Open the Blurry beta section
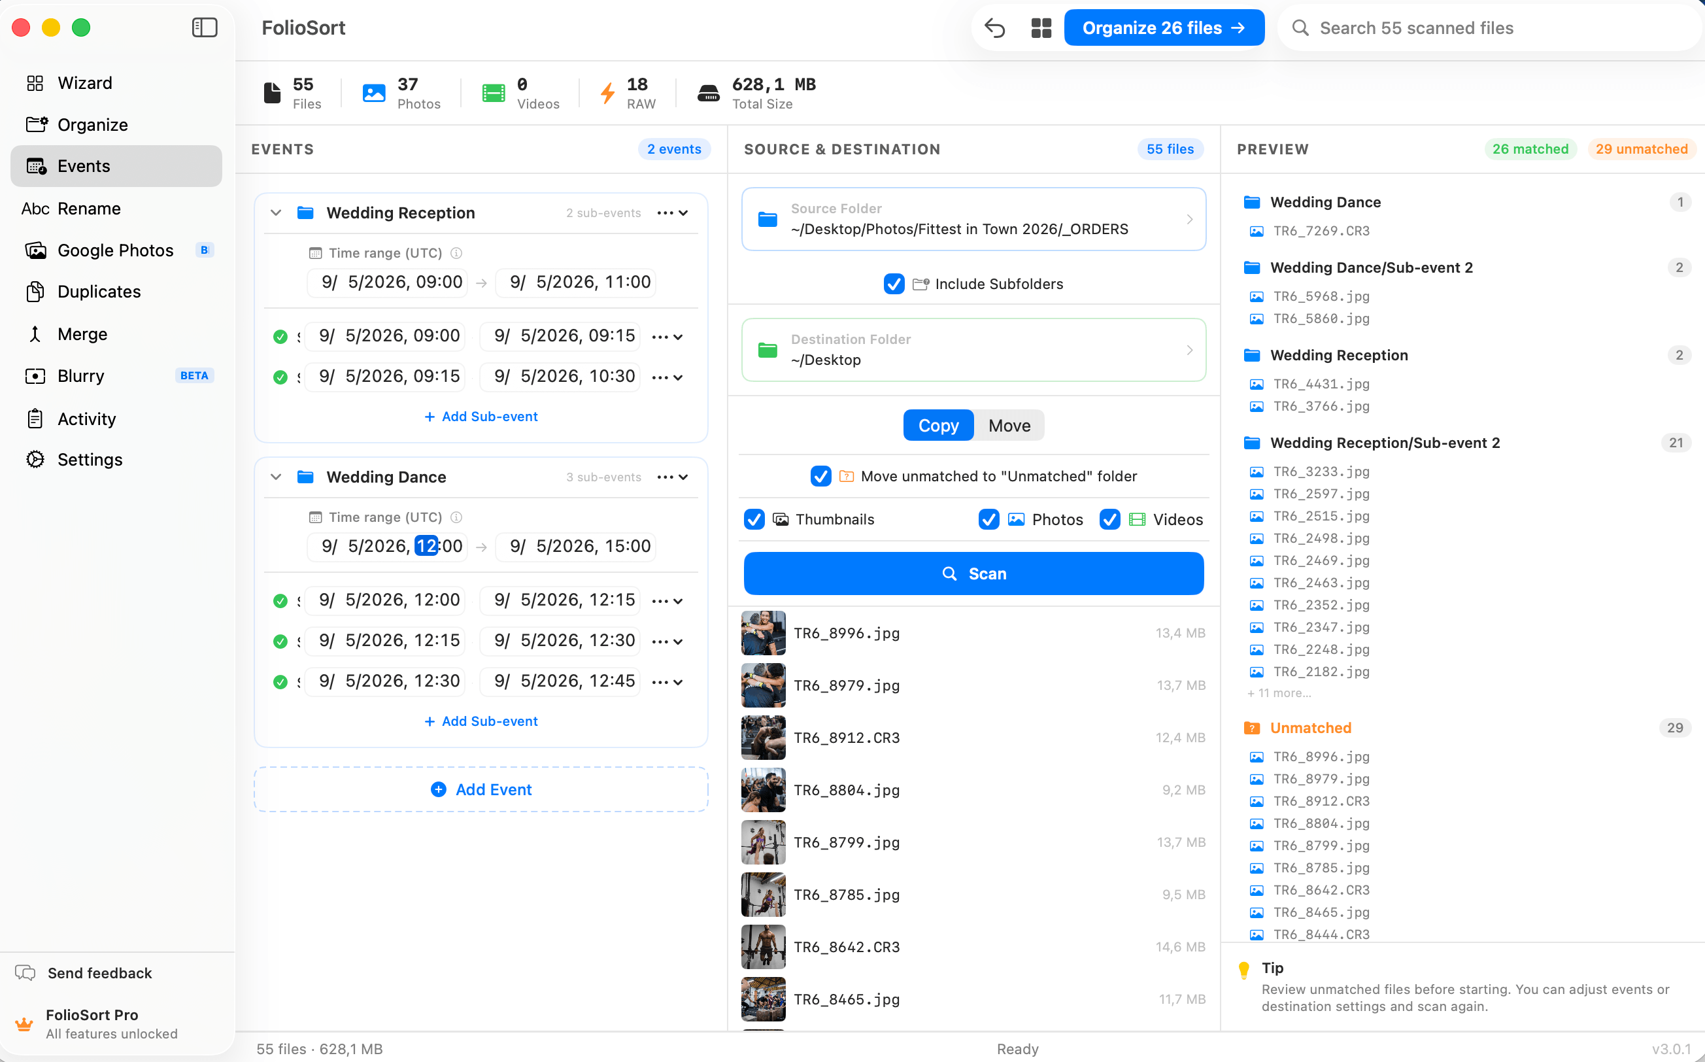 116,376
